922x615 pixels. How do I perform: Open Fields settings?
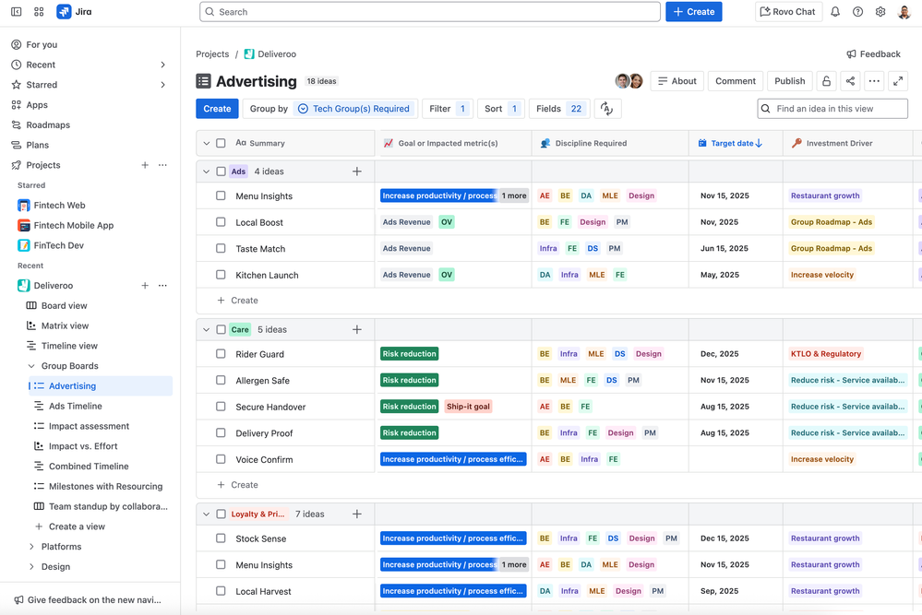559,109
